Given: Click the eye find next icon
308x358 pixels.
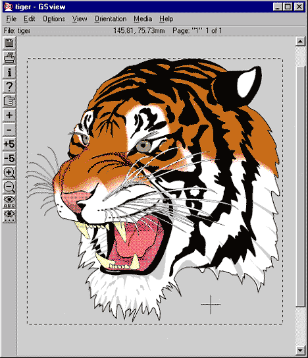Looking at the screenshot, I should pyautogui.click(x=9, y=216).
